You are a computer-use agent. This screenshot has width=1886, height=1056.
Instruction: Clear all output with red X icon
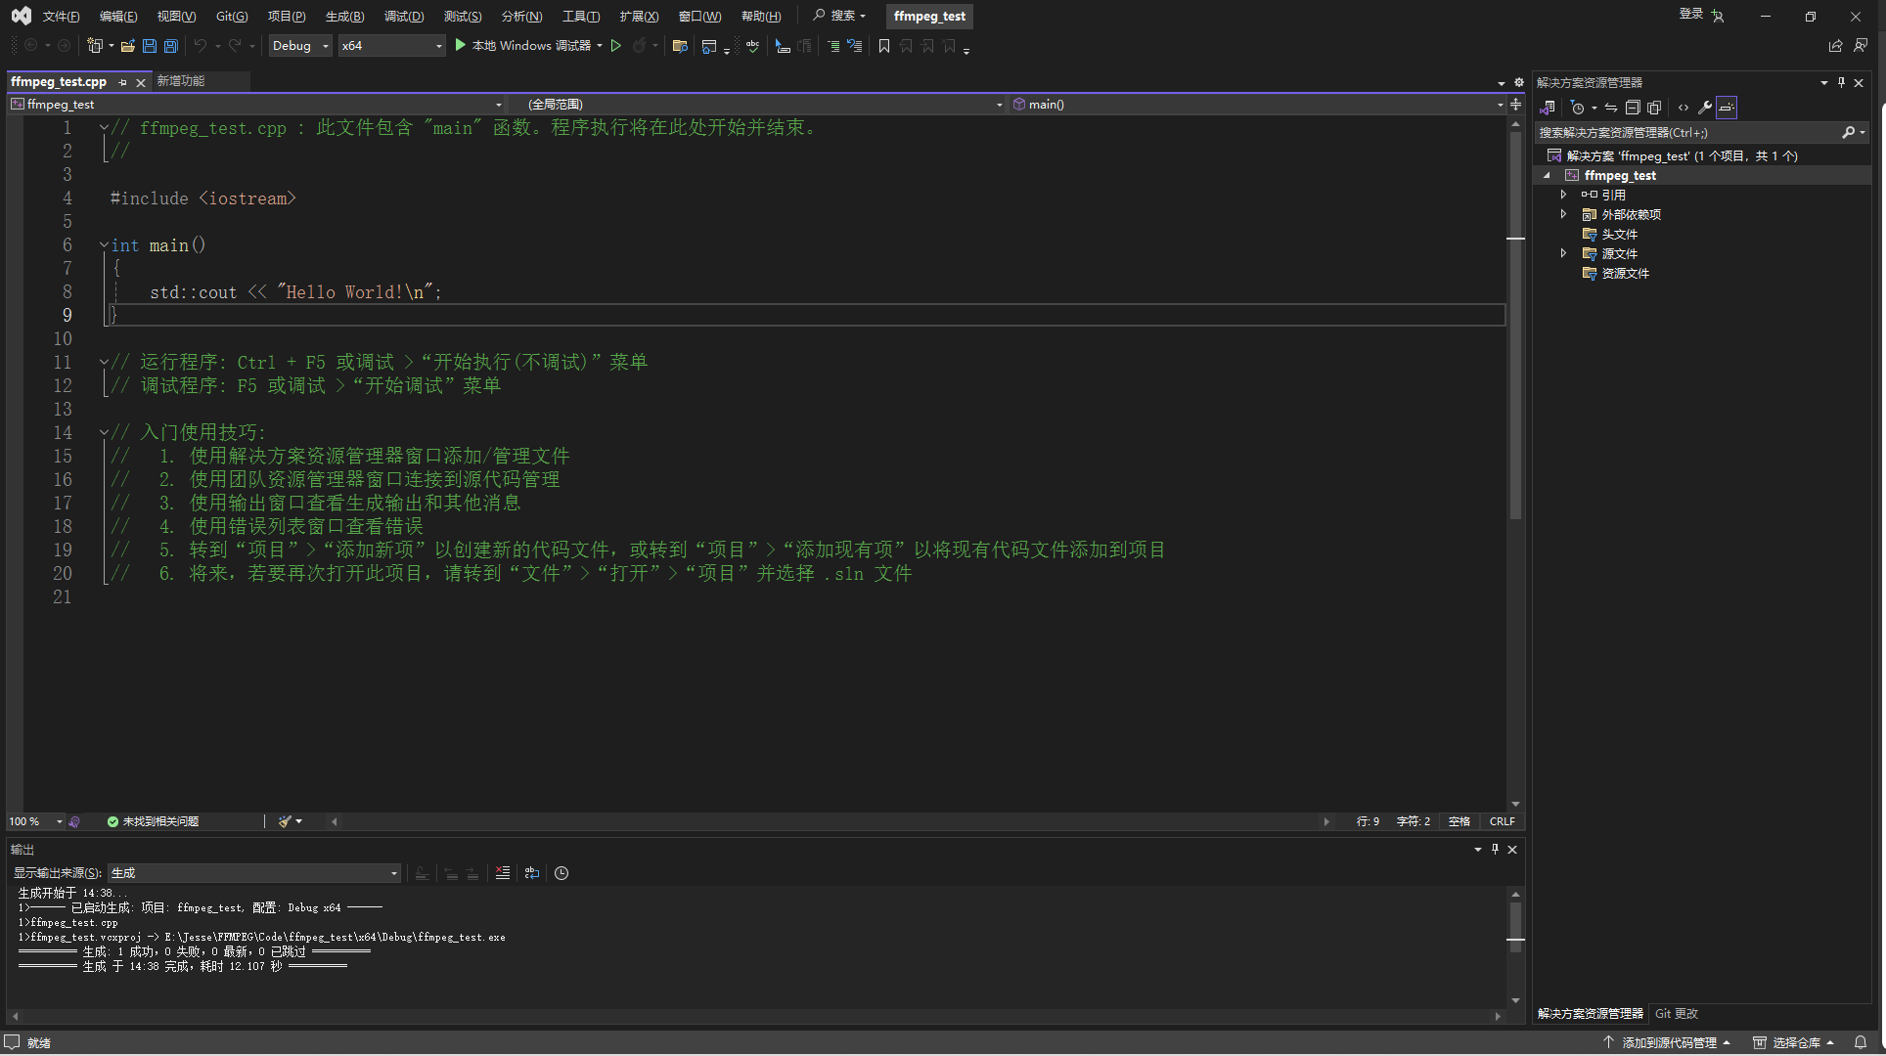[x=503, y=873]
